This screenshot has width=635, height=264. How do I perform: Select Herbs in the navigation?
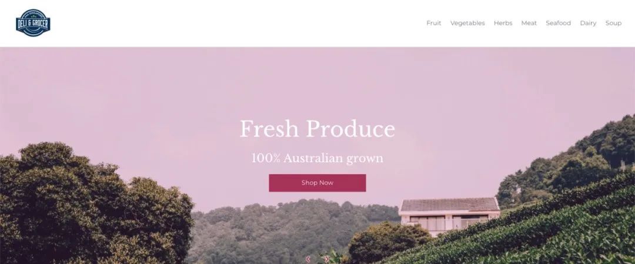click(503, 23)
